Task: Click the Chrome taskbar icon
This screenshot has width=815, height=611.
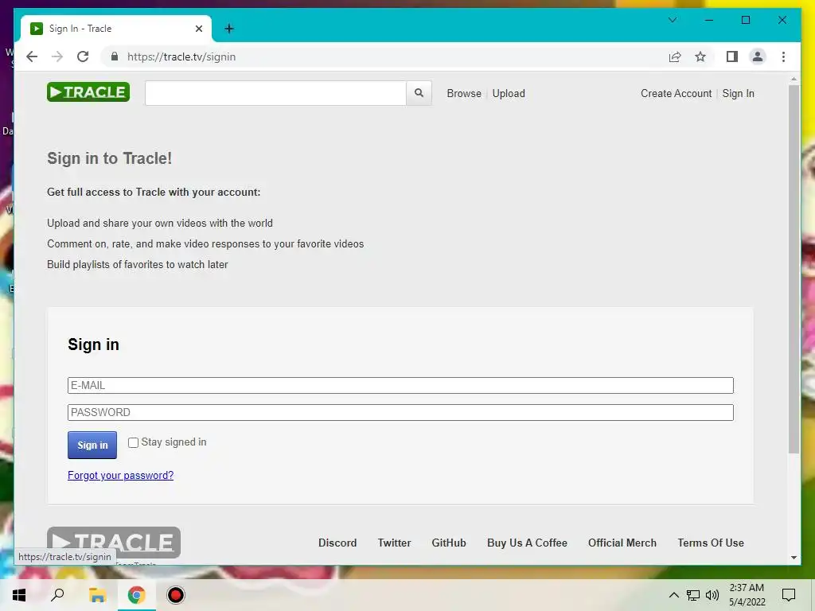Action: [136, 595]
